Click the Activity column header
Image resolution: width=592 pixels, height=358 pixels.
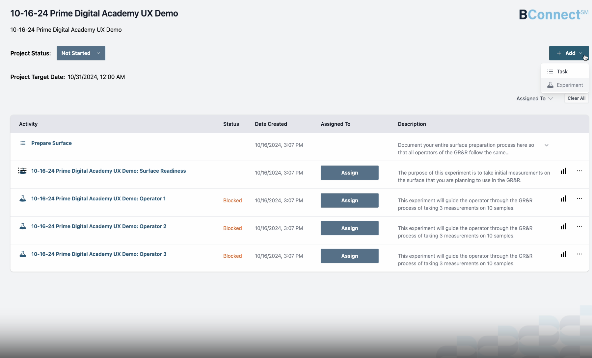pyautogui.click(x=28, y=124)
